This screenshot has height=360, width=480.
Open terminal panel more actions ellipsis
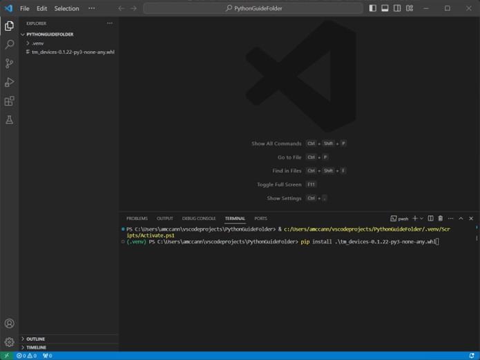(x=450, y=218)
